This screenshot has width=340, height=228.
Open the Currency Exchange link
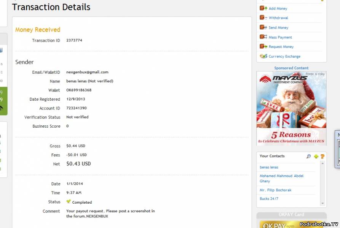click(x=284, y=56)
